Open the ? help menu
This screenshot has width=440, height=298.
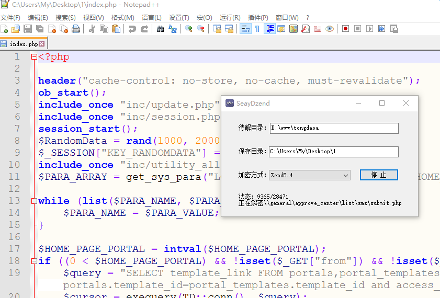308,18
